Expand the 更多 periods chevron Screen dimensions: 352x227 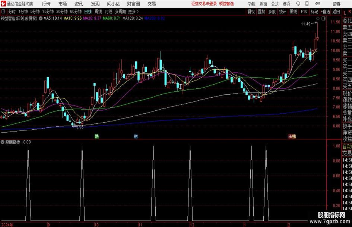(134, 12)
